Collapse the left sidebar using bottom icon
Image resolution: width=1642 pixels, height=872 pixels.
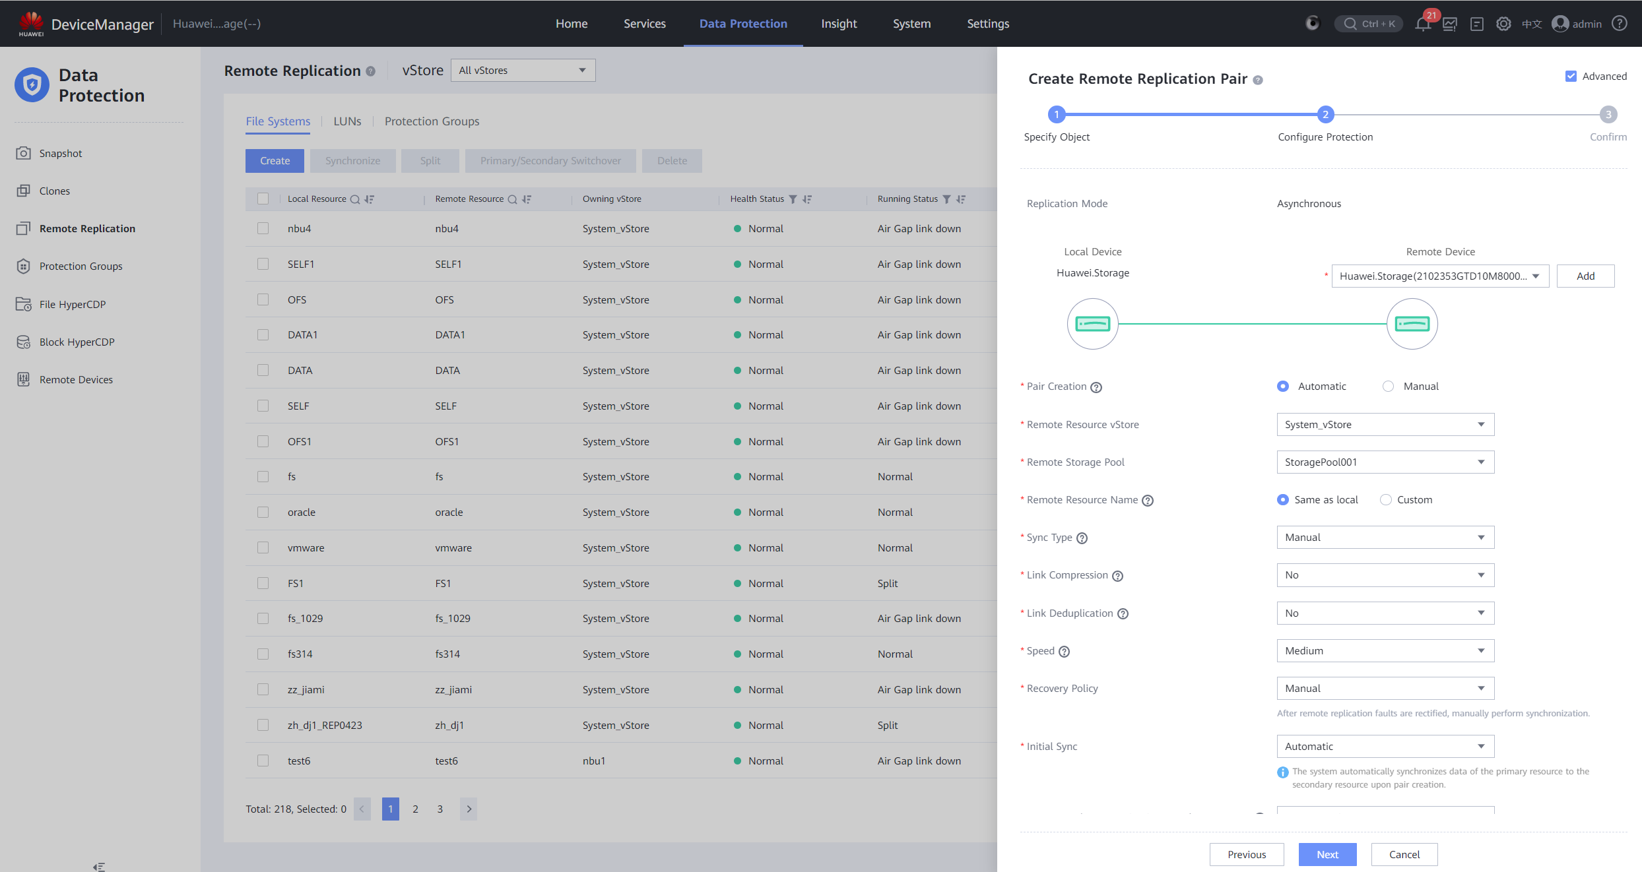click(x=99, y=866)
